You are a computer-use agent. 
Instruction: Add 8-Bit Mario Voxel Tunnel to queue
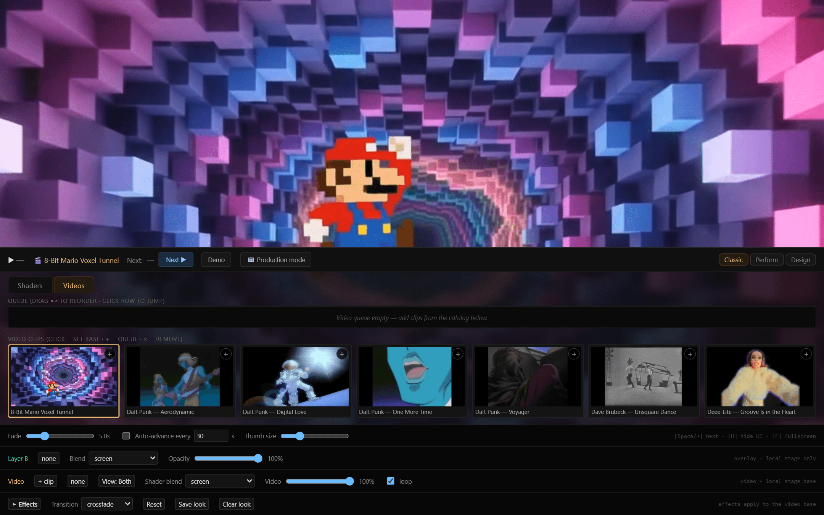click(110, 354)
